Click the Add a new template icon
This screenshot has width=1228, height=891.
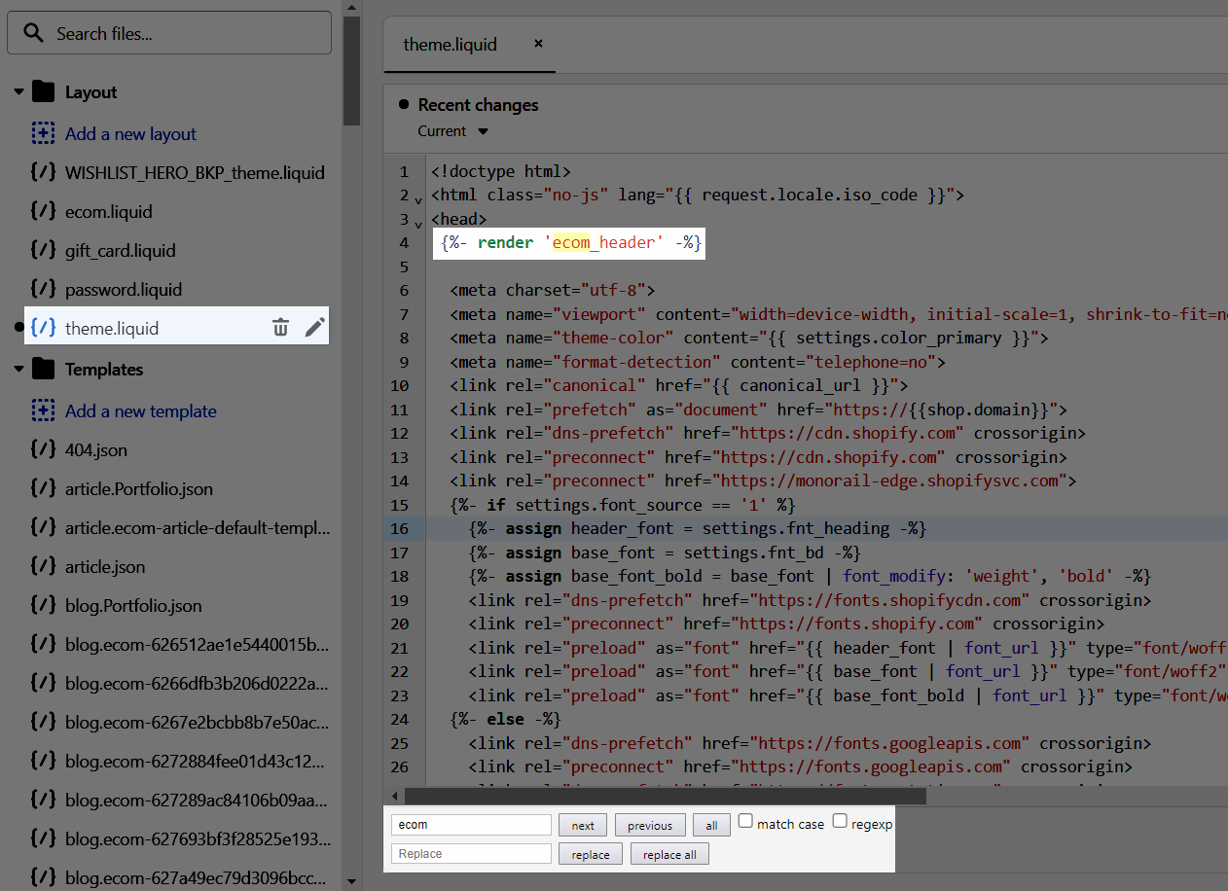click(43, 410)
